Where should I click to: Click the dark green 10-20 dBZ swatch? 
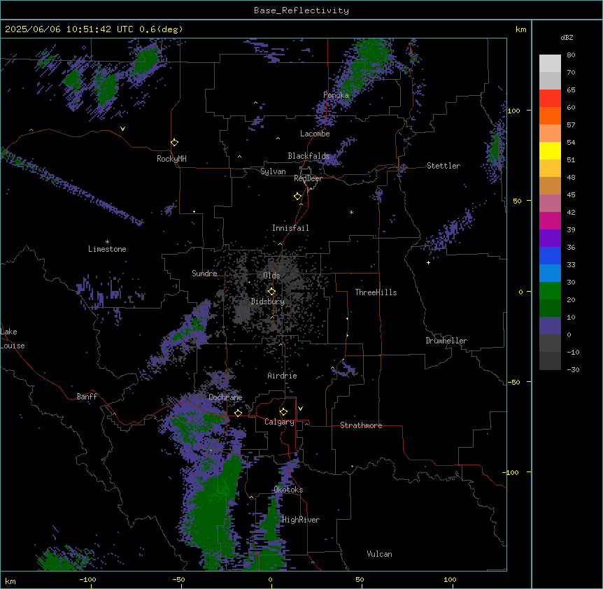tap(550, 308)
